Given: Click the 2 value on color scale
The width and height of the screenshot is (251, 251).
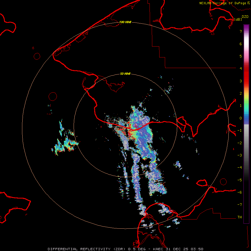Looking at the screenshot, I should (x=241, y=93).
